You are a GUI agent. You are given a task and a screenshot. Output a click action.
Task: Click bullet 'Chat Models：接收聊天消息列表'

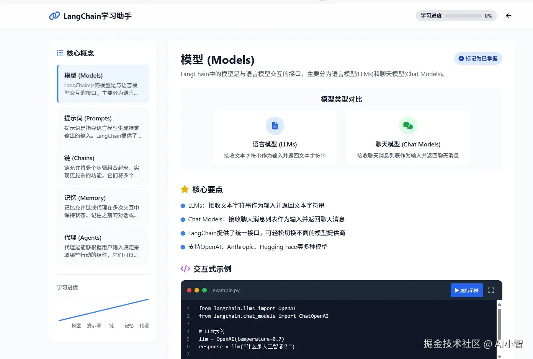[x=266, y=219]
